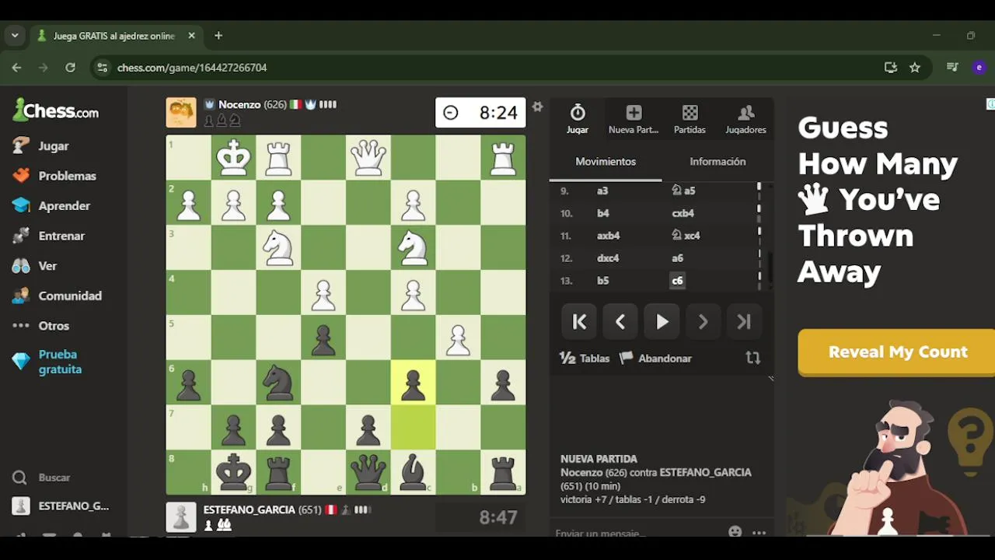Resign the game with Abandonar
The width and height of the screenshot is (995, 560).
pos(655,359)
